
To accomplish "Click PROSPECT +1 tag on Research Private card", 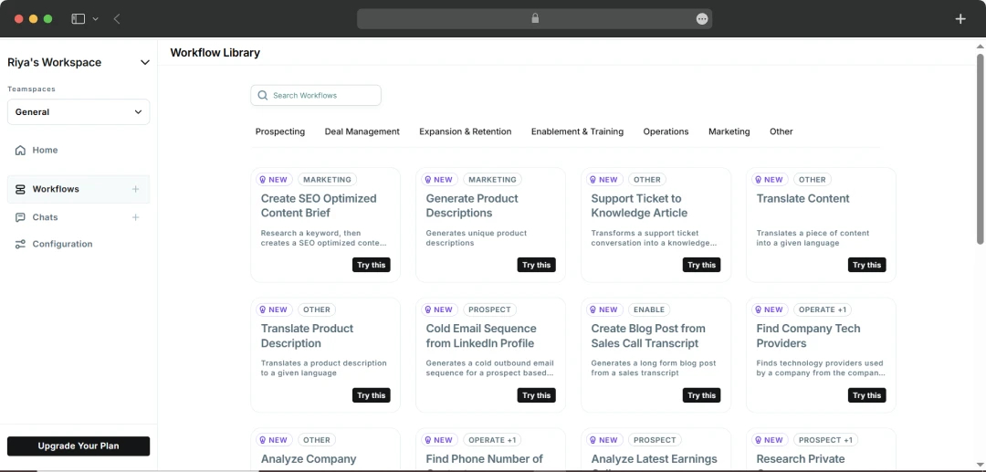I will [x=825, y=440].
